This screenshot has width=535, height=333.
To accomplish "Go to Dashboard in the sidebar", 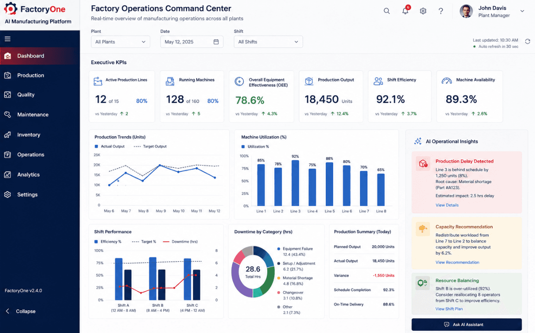I will point(40,56).
